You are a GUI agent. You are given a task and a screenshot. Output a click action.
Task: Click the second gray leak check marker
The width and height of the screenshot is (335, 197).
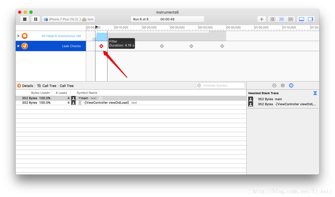pos(191,46)
